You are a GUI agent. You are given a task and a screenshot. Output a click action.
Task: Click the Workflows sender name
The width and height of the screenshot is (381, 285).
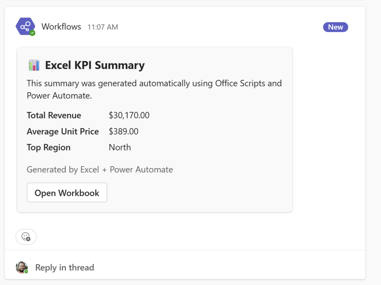61,26
